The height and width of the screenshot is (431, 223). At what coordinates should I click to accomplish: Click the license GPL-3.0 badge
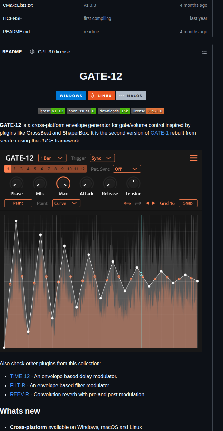(148, 111)
